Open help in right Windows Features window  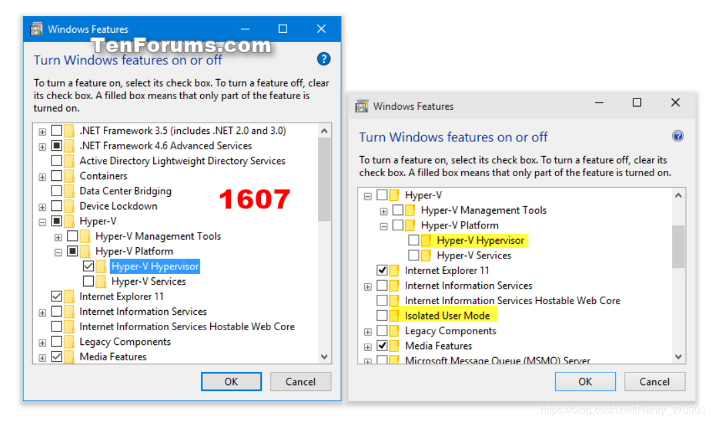[678, 136]
